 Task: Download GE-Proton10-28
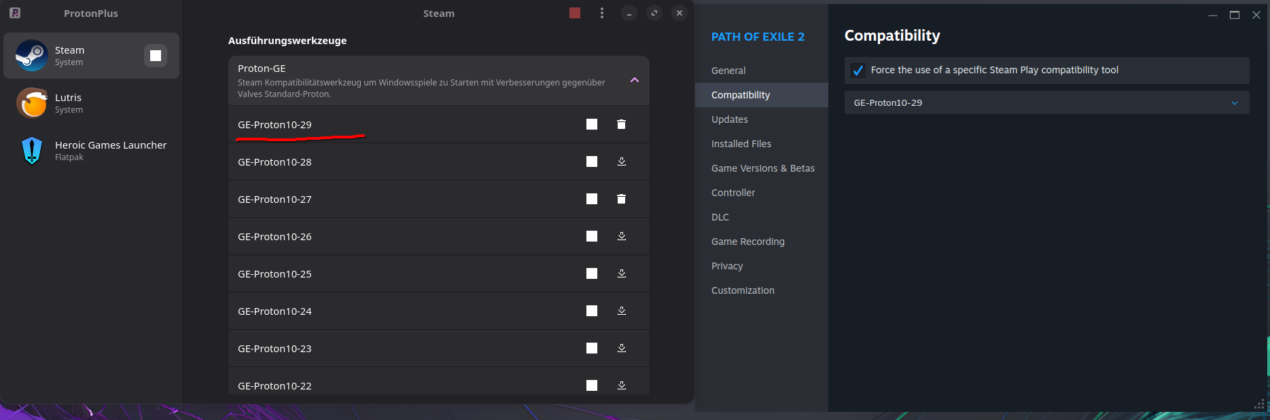(x=621, y=161)
